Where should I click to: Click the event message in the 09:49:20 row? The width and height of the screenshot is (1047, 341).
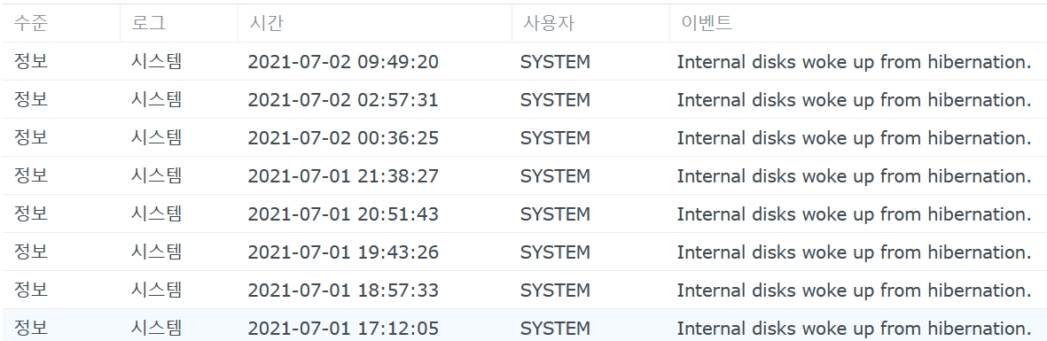pos(854,62)
